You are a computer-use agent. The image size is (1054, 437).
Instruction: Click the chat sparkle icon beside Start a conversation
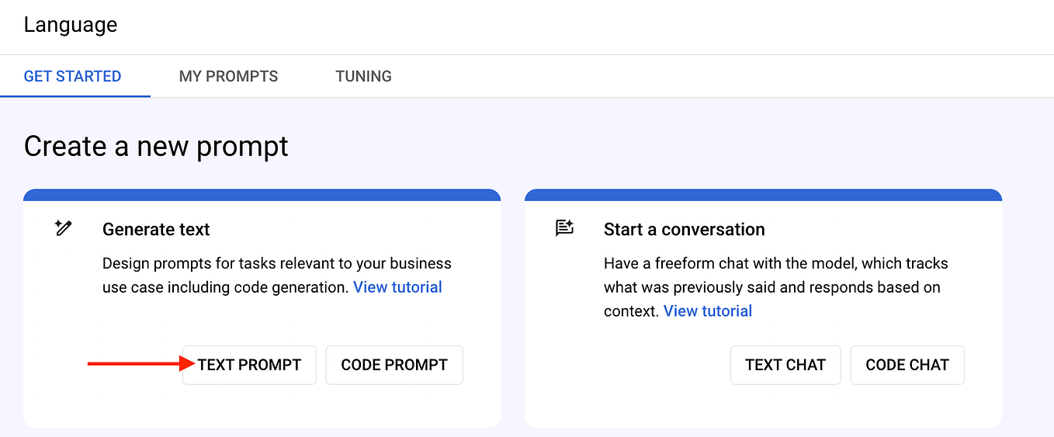click(564, 228)
